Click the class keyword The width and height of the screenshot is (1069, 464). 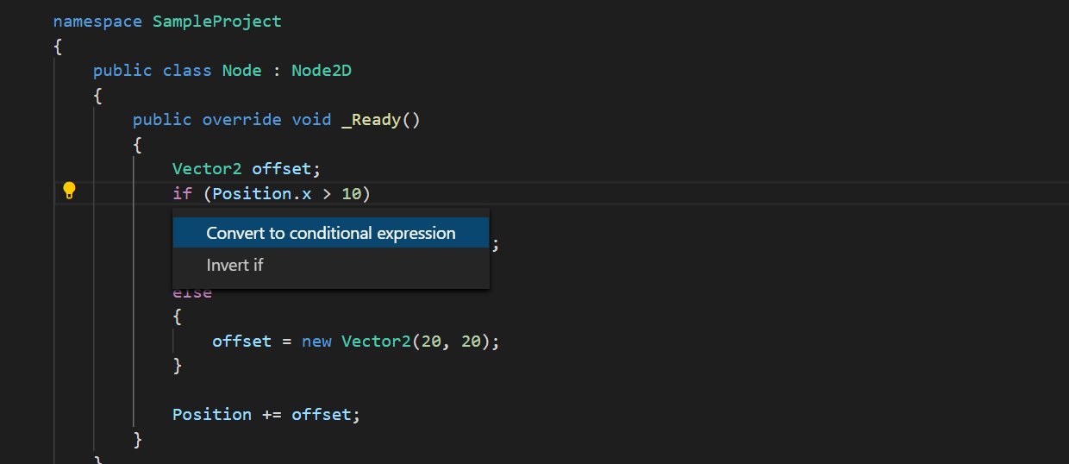tap(187, 71)
